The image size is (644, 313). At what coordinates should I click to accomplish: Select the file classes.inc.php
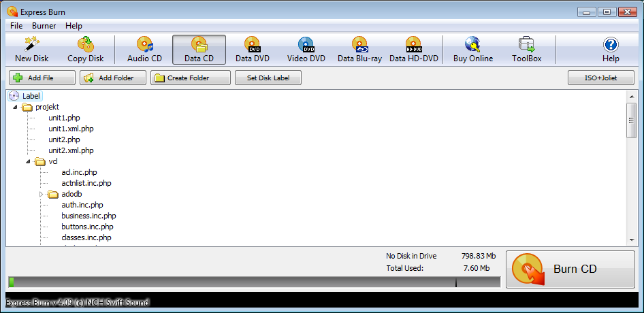click(x=86, y=237)
